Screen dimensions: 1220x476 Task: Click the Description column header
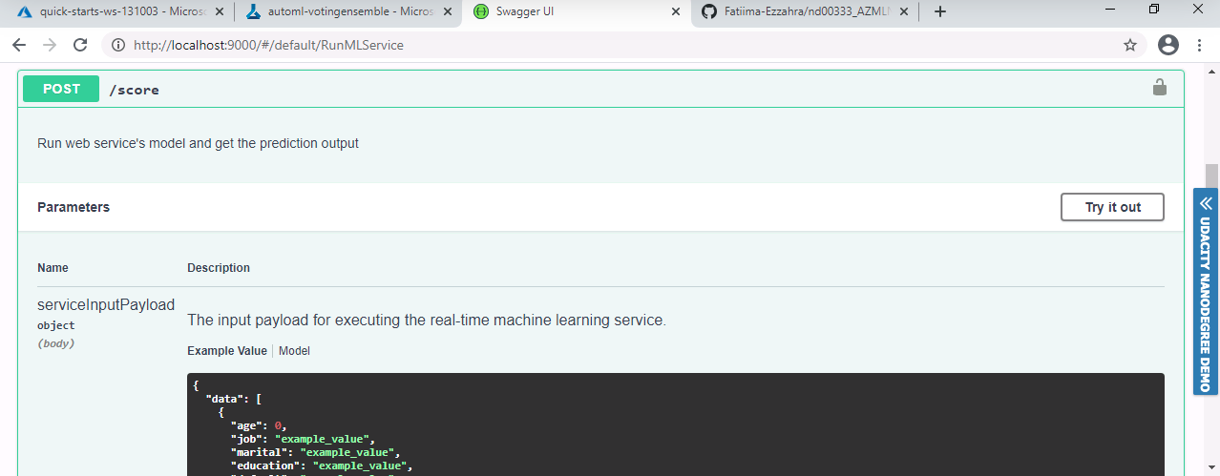219,268
